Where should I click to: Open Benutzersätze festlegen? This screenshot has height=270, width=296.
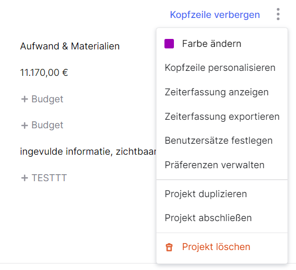pos(222,140)
